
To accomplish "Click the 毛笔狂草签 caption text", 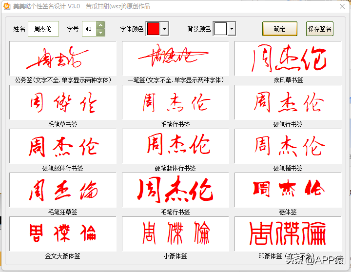I will 63,212.
